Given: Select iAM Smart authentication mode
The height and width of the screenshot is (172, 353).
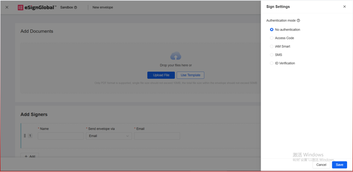Looking at the screenshot, I should (x=272, y=47).
